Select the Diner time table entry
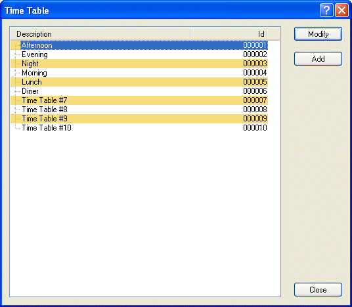352x307 pixels. coord(139,91)
